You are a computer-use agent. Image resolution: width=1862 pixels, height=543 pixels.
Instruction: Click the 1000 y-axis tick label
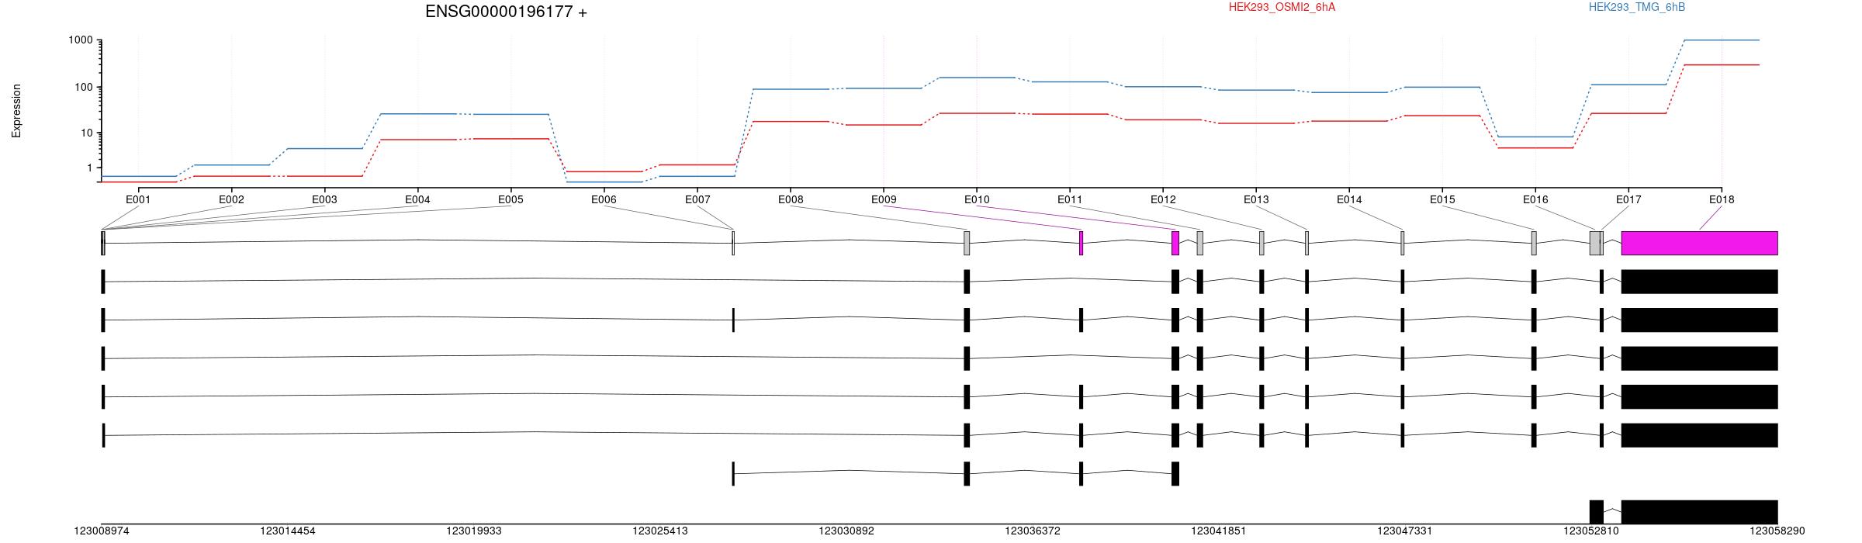tap(80, 40)
